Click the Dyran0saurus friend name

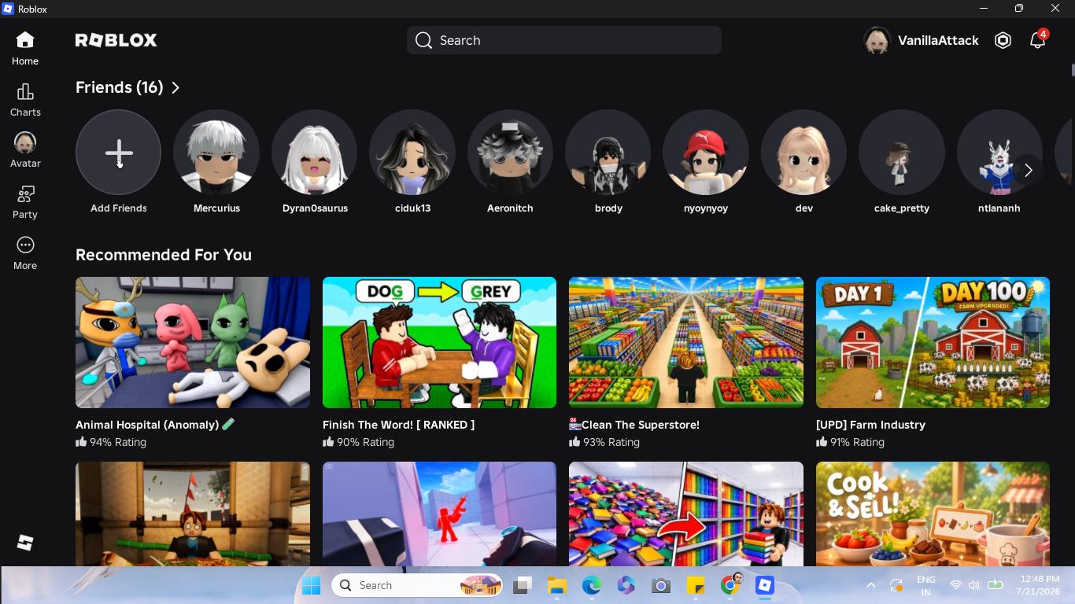(315, 208)
